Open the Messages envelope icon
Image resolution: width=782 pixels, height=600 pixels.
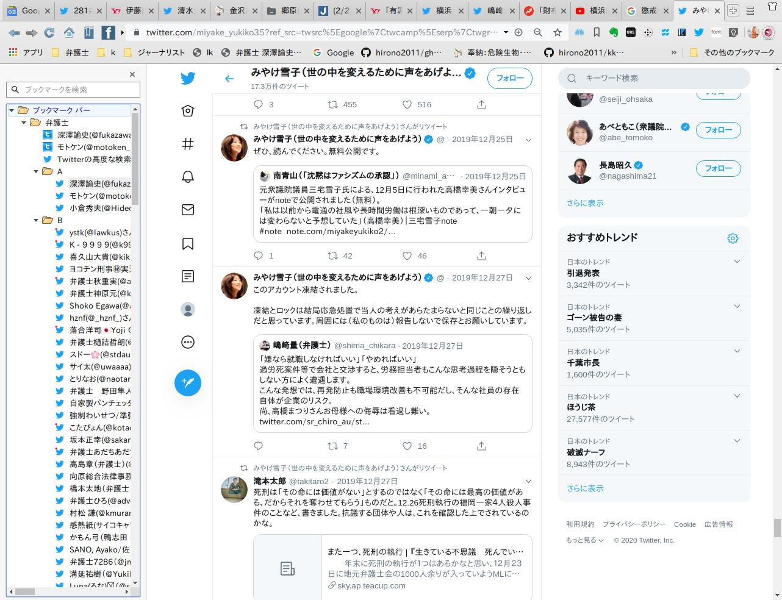pos(188,210)
